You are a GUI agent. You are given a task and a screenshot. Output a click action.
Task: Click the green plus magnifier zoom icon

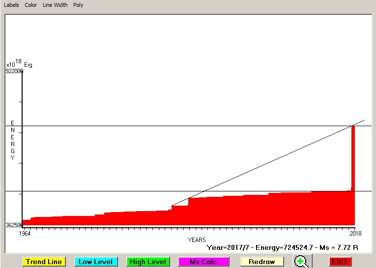301,261
